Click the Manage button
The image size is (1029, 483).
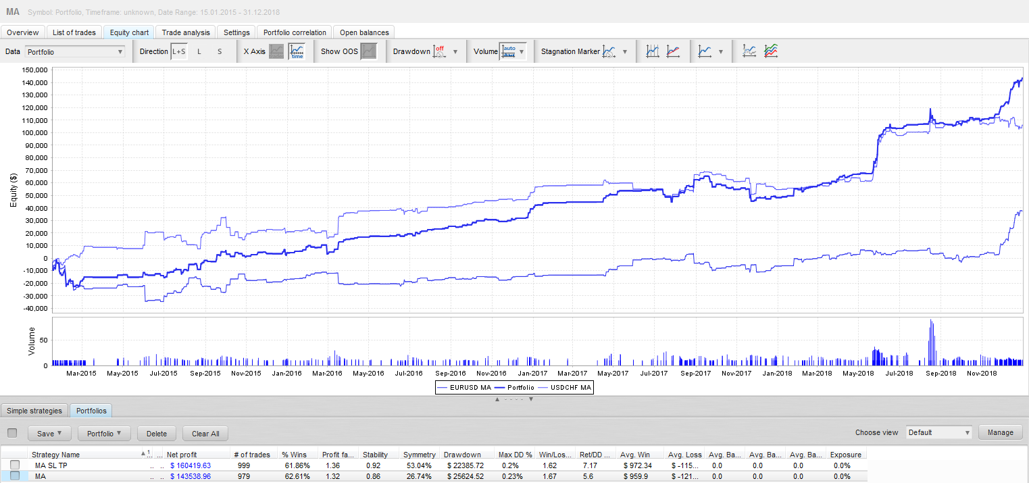coord(1000,432)
